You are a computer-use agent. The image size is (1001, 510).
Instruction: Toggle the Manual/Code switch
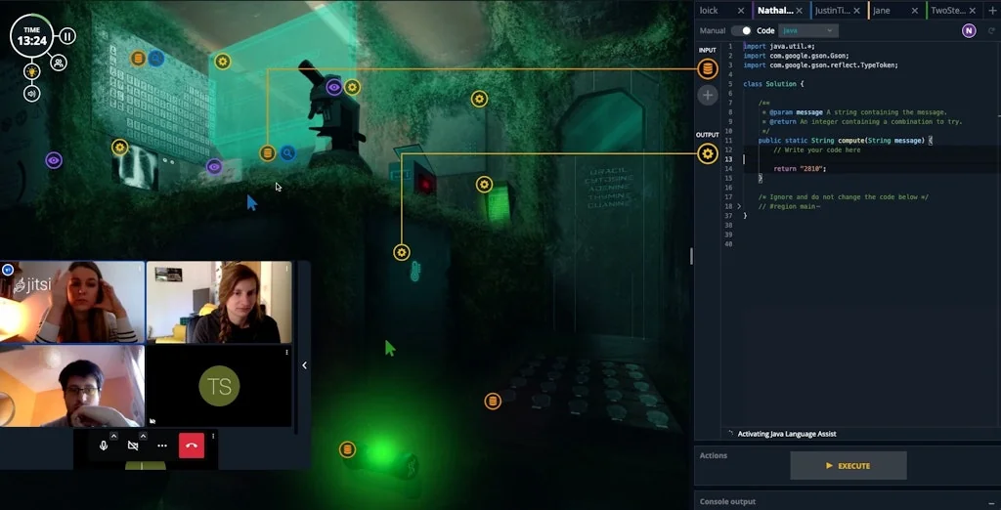click(741, 30)
